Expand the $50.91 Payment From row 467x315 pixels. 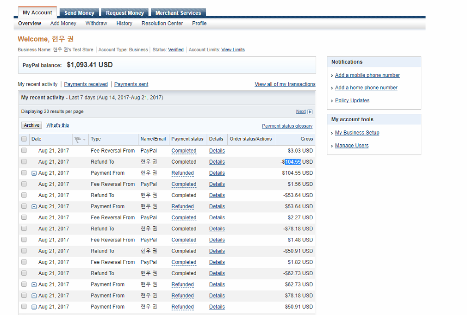click(x=34, y=307)
